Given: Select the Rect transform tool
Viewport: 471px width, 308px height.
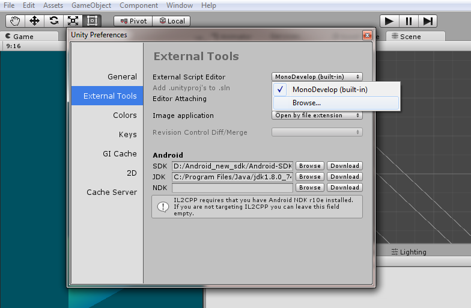Looking at the screenshot, I should point(92,21).
